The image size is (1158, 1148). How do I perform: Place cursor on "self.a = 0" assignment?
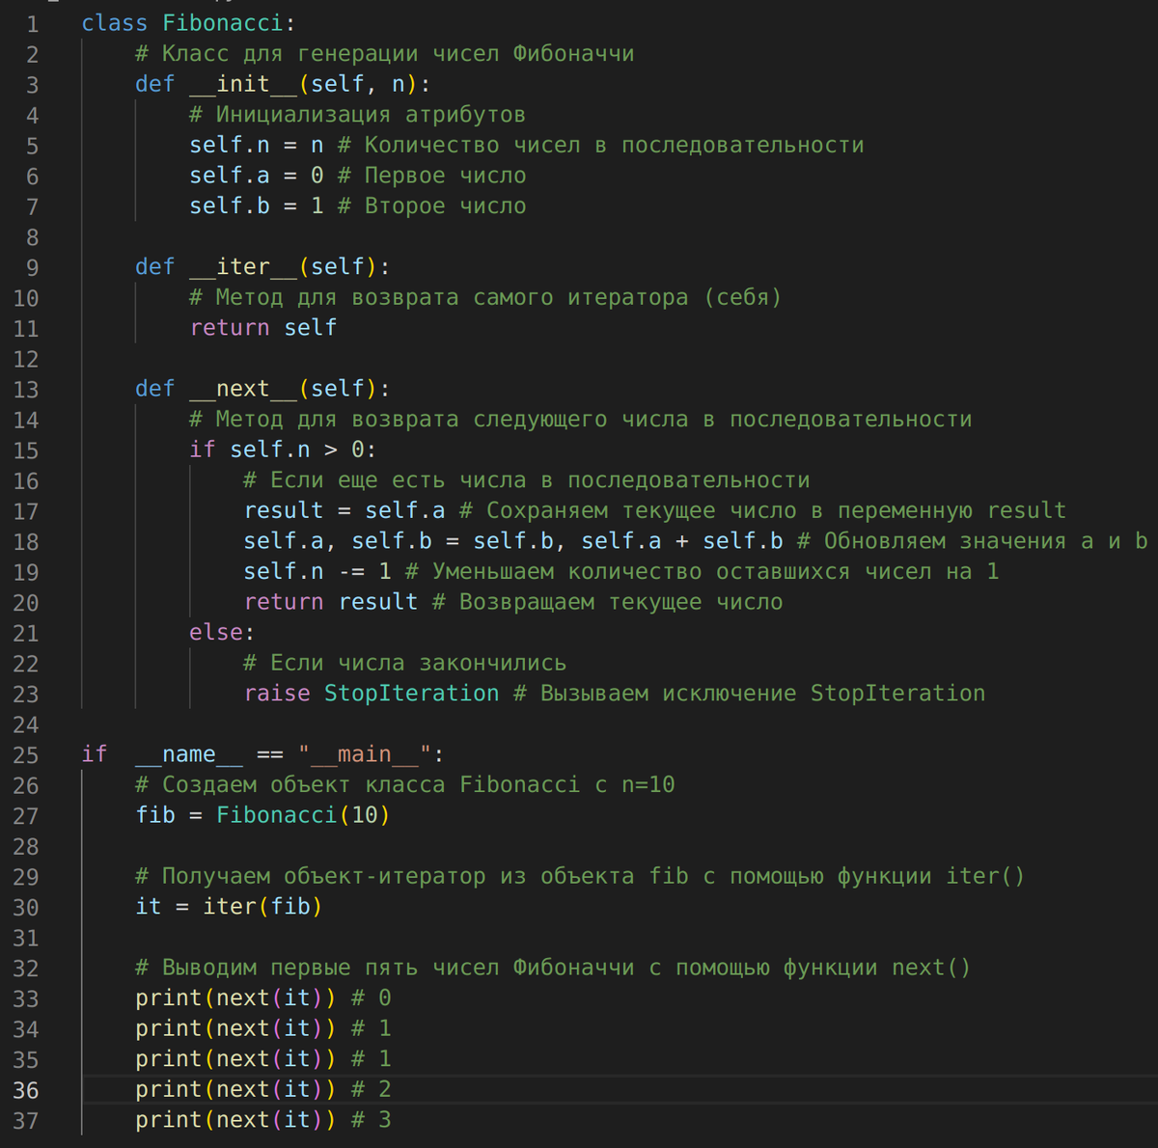tap(257, 176)
